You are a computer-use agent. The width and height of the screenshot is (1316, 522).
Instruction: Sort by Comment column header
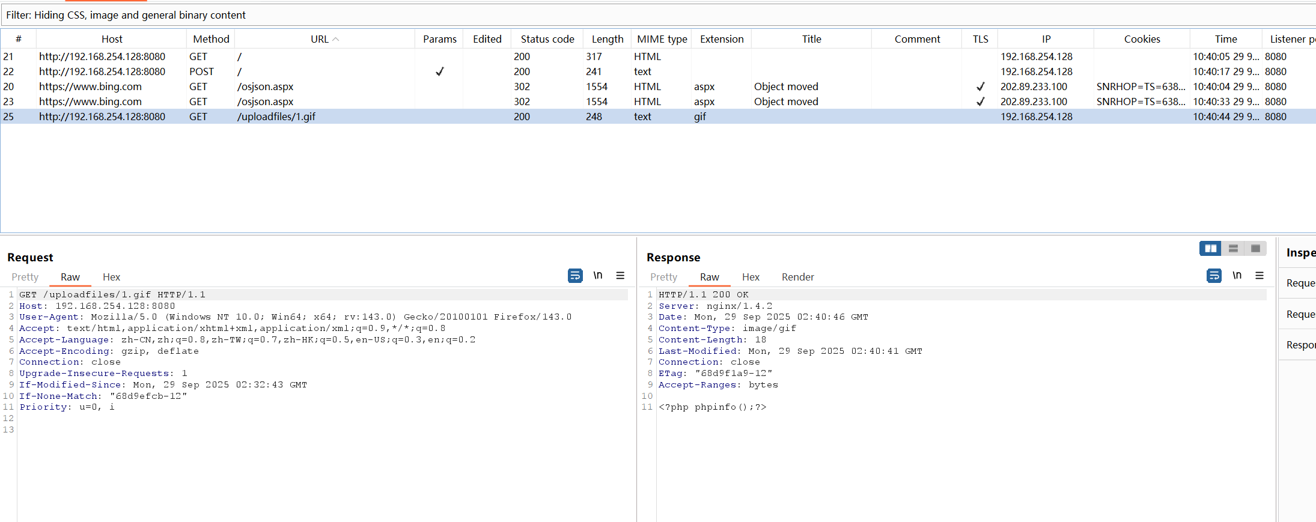[x=917, y=39]
